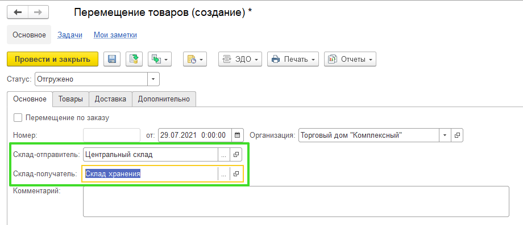
Task: Click the Склад-получатель field
Action: [x=151, y=174]
